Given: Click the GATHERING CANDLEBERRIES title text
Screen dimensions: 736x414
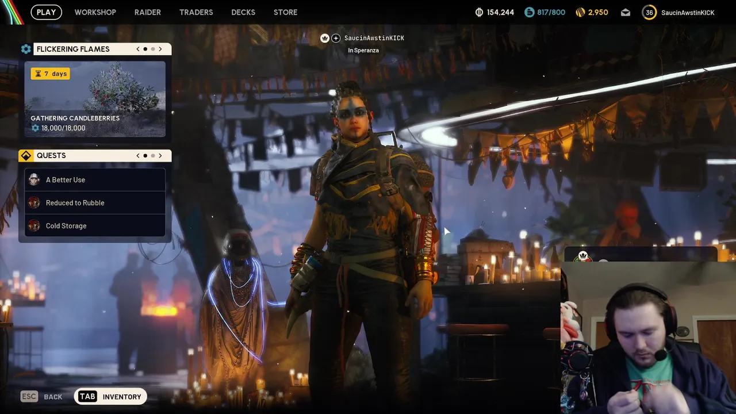Looking at the screenshot, I should coord(75,118).
